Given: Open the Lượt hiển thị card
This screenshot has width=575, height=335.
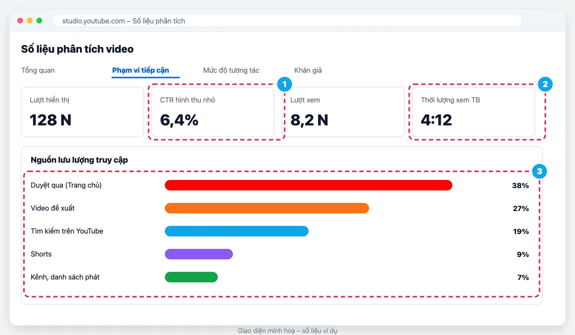Looking at the screenshot, I should click(82, 112).
